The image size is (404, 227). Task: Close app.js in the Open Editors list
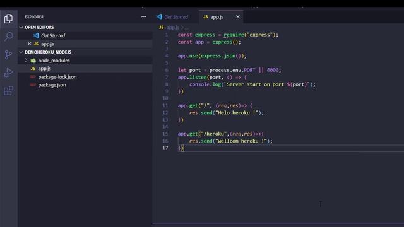click(29, 44)
